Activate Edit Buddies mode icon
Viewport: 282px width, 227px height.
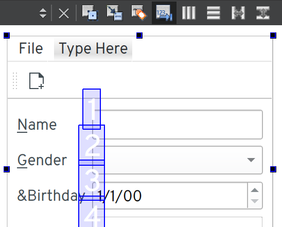139,13
